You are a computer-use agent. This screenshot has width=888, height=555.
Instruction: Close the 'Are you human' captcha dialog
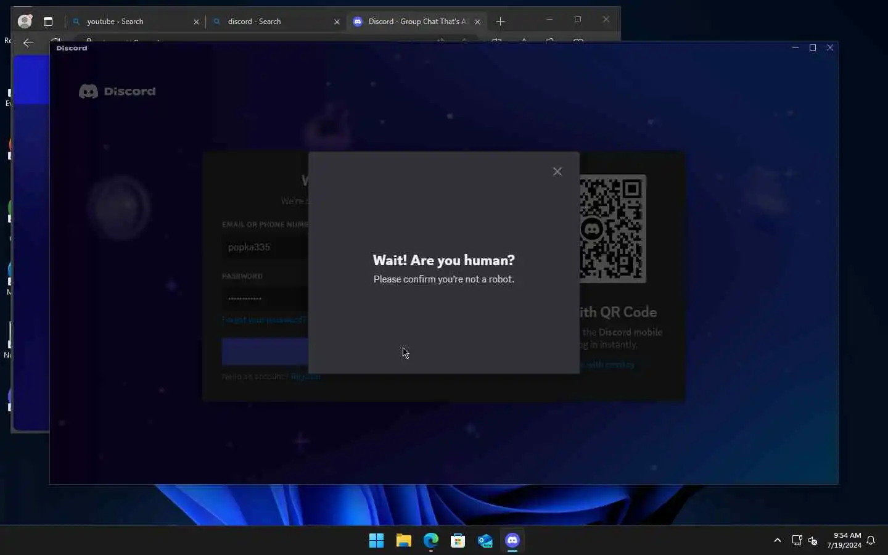[x=557, y=171]
